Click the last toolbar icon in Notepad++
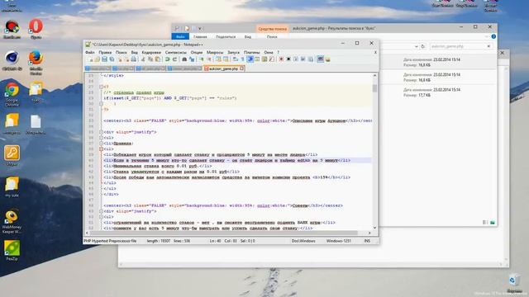Image resolution: width=529 pixels, height=297 pixels. coord(327,59)
